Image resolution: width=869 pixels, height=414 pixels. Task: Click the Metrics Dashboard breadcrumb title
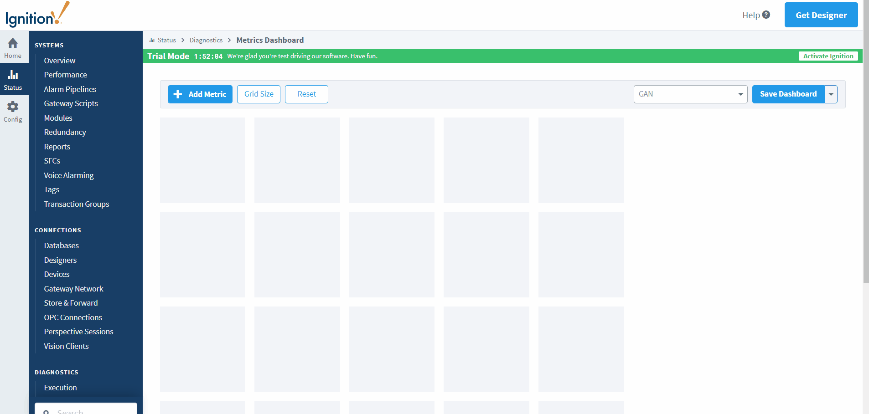(x=270, y=40)
